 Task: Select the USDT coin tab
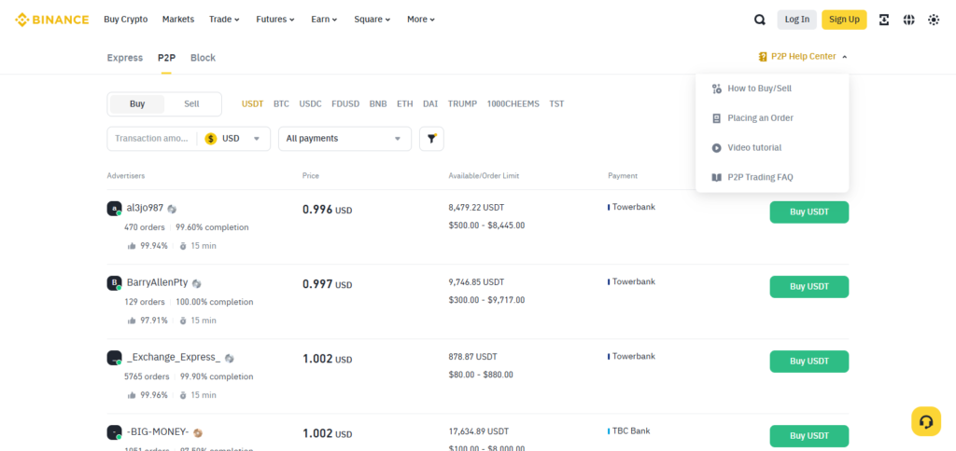(x=252, y=104)
